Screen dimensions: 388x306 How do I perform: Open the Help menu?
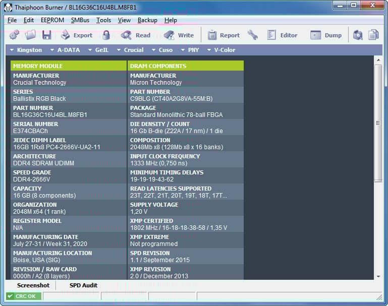pos(171,20)
